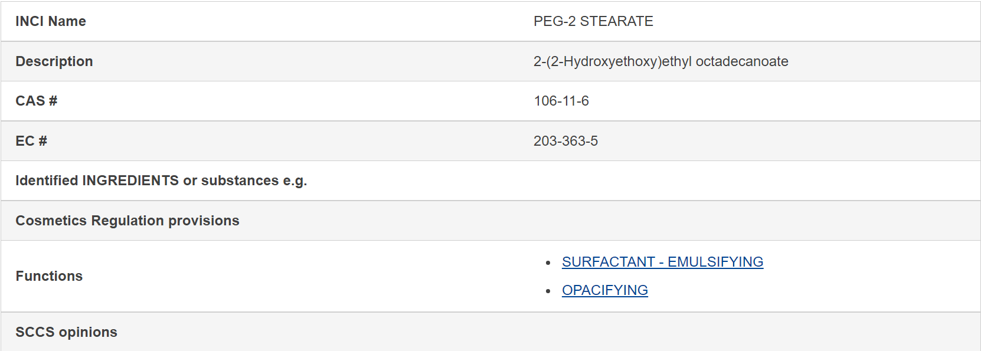Click the word EMULSIFYING in the functions list
The image size is (981, 351).
pyautogui.click(x=715, y=262)
